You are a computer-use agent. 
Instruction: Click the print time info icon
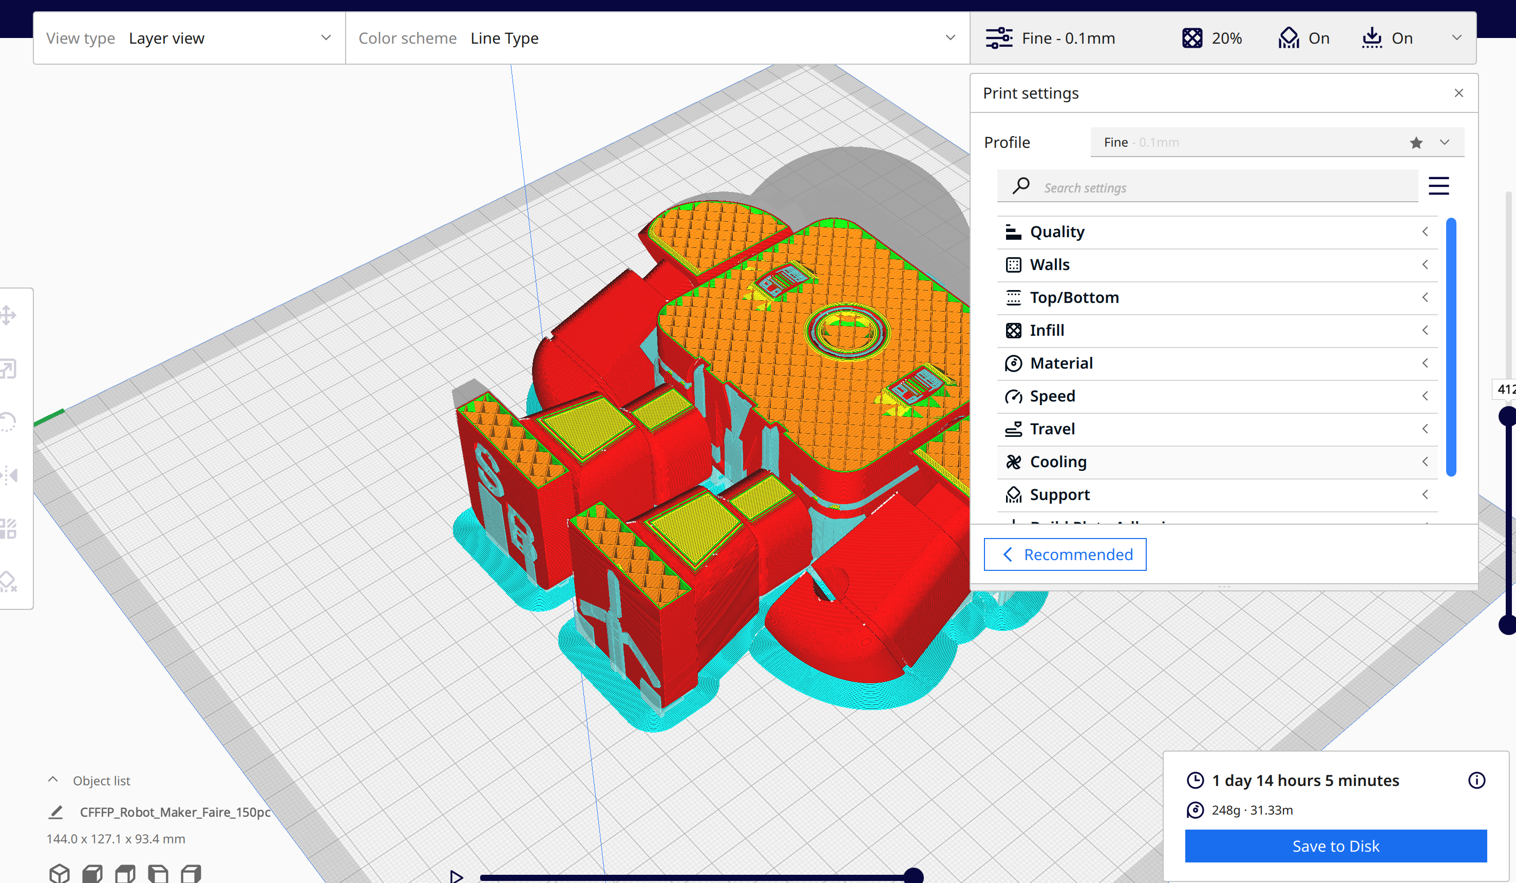1476,780
